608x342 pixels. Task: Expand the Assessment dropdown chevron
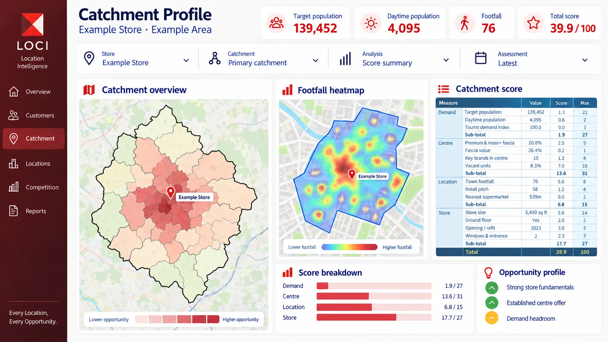[x=585, y=60]
